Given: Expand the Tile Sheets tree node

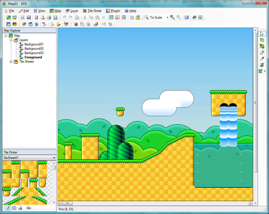Looking at the screenshot, I should point(11,62).
